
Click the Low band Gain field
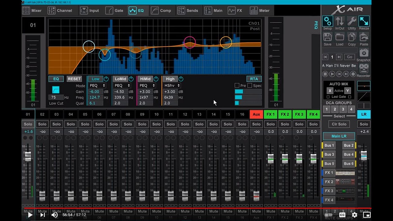(95, 91)
